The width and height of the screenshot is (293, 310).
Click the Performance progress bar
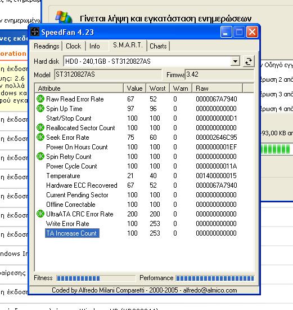pyautogui.click(x=215, y=278)
